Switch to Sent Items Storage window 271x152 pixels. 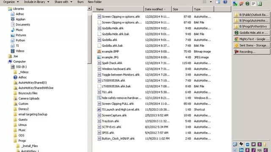[252, 46]
